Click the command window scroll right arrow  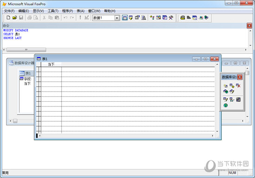pyautogui.click(x=246, y=50)
